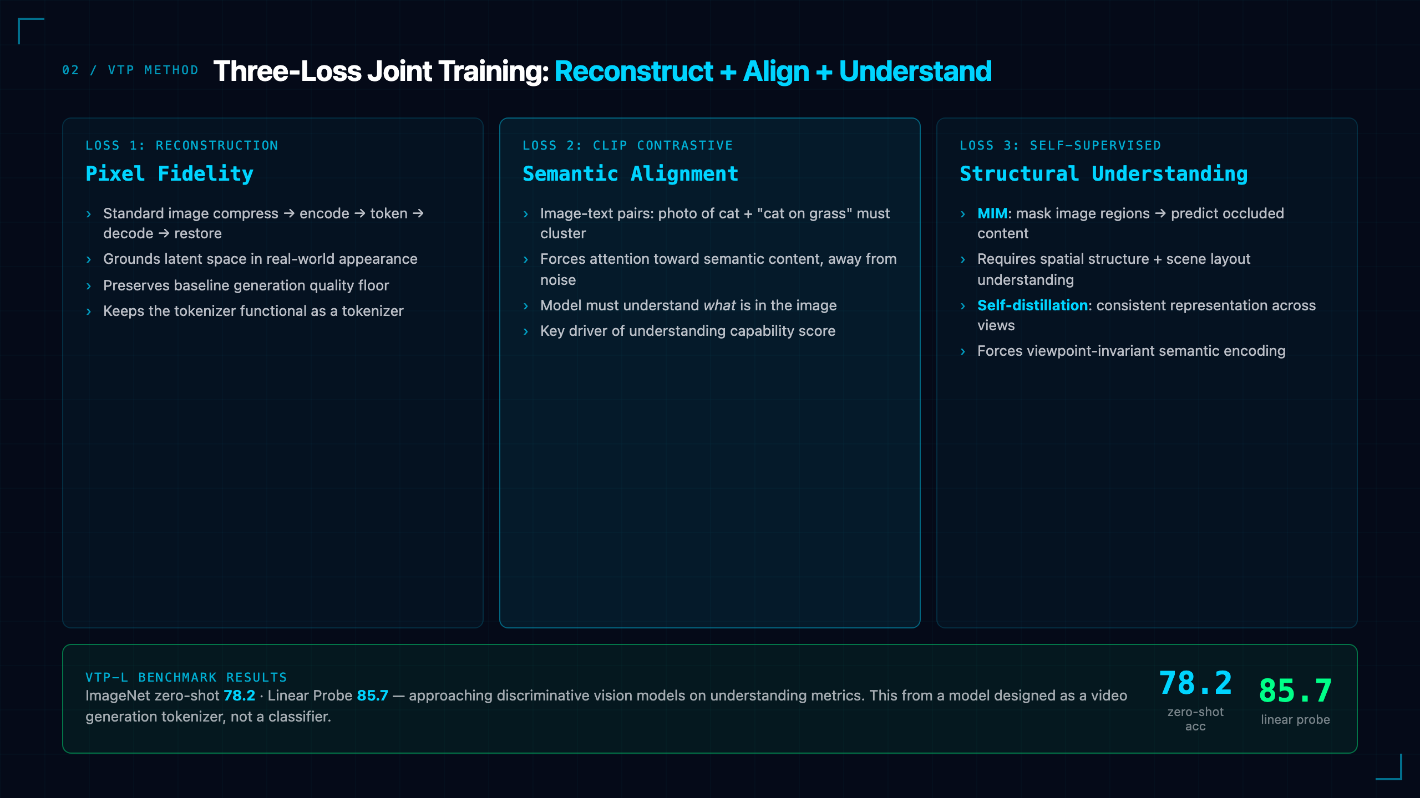Click 'VTP-L BENCHMARK RESULTS' label
Screen dimensions: 1420x798
(x=186, y=677)
